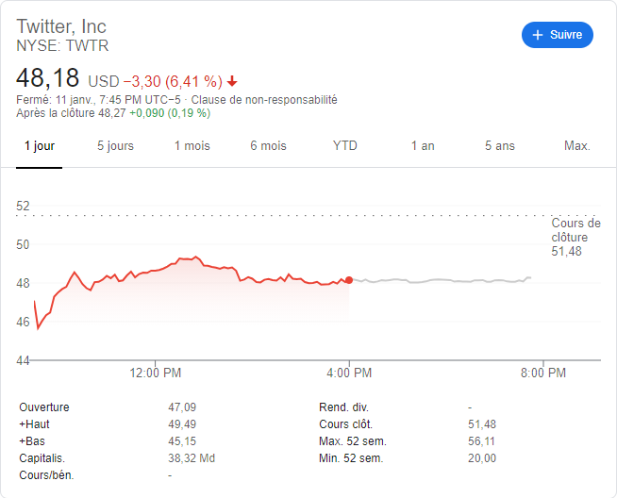Click the Capitalis. value 38,32 Md
This screenshot has height=498, width=617.
(x=192, y=458)
